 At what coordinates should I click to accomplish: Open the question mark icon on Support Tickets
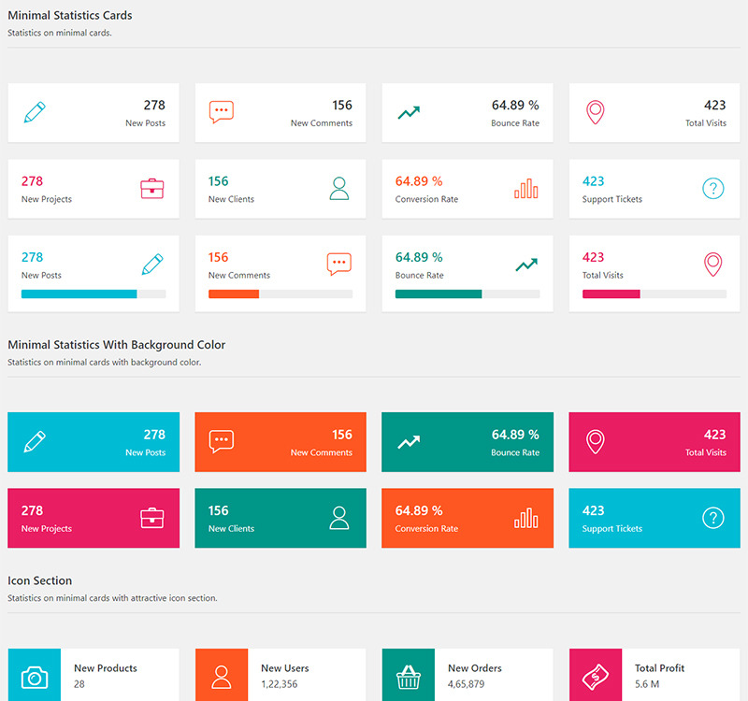(712, 187)
